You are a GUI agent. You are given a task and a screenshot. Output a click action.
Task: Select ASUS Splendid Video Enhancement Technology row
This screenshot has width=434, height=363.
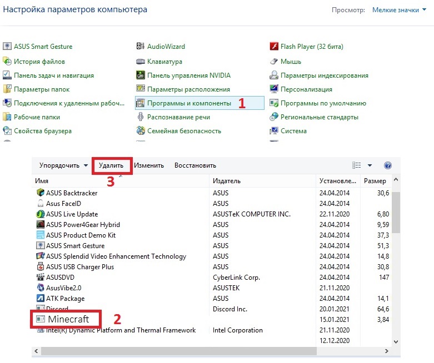[x=212, y=256]
